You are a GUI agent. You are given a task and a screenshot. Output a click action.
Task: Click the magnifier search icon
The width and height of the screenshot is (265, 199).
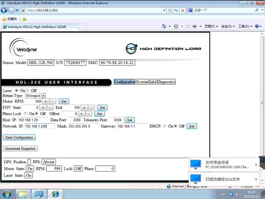point(257,10)
